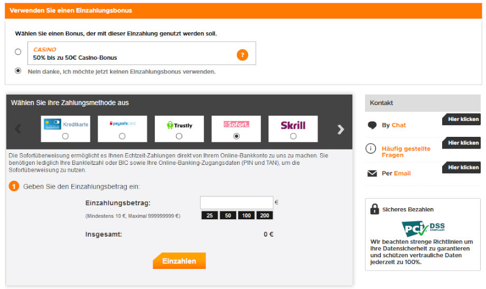Image resolution: width=486 pixels, height=289 pixels.
Task: Click the padlock Sicheres Bezahlen icon
Action: 375,209
